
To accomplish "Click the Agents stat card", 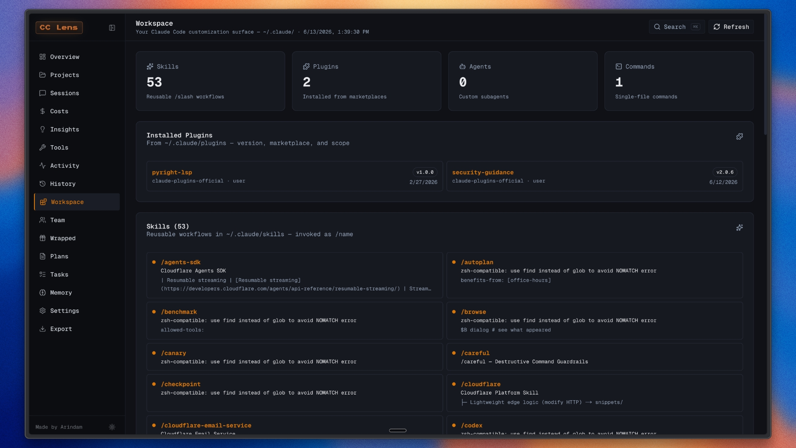I will pos(523,81).
